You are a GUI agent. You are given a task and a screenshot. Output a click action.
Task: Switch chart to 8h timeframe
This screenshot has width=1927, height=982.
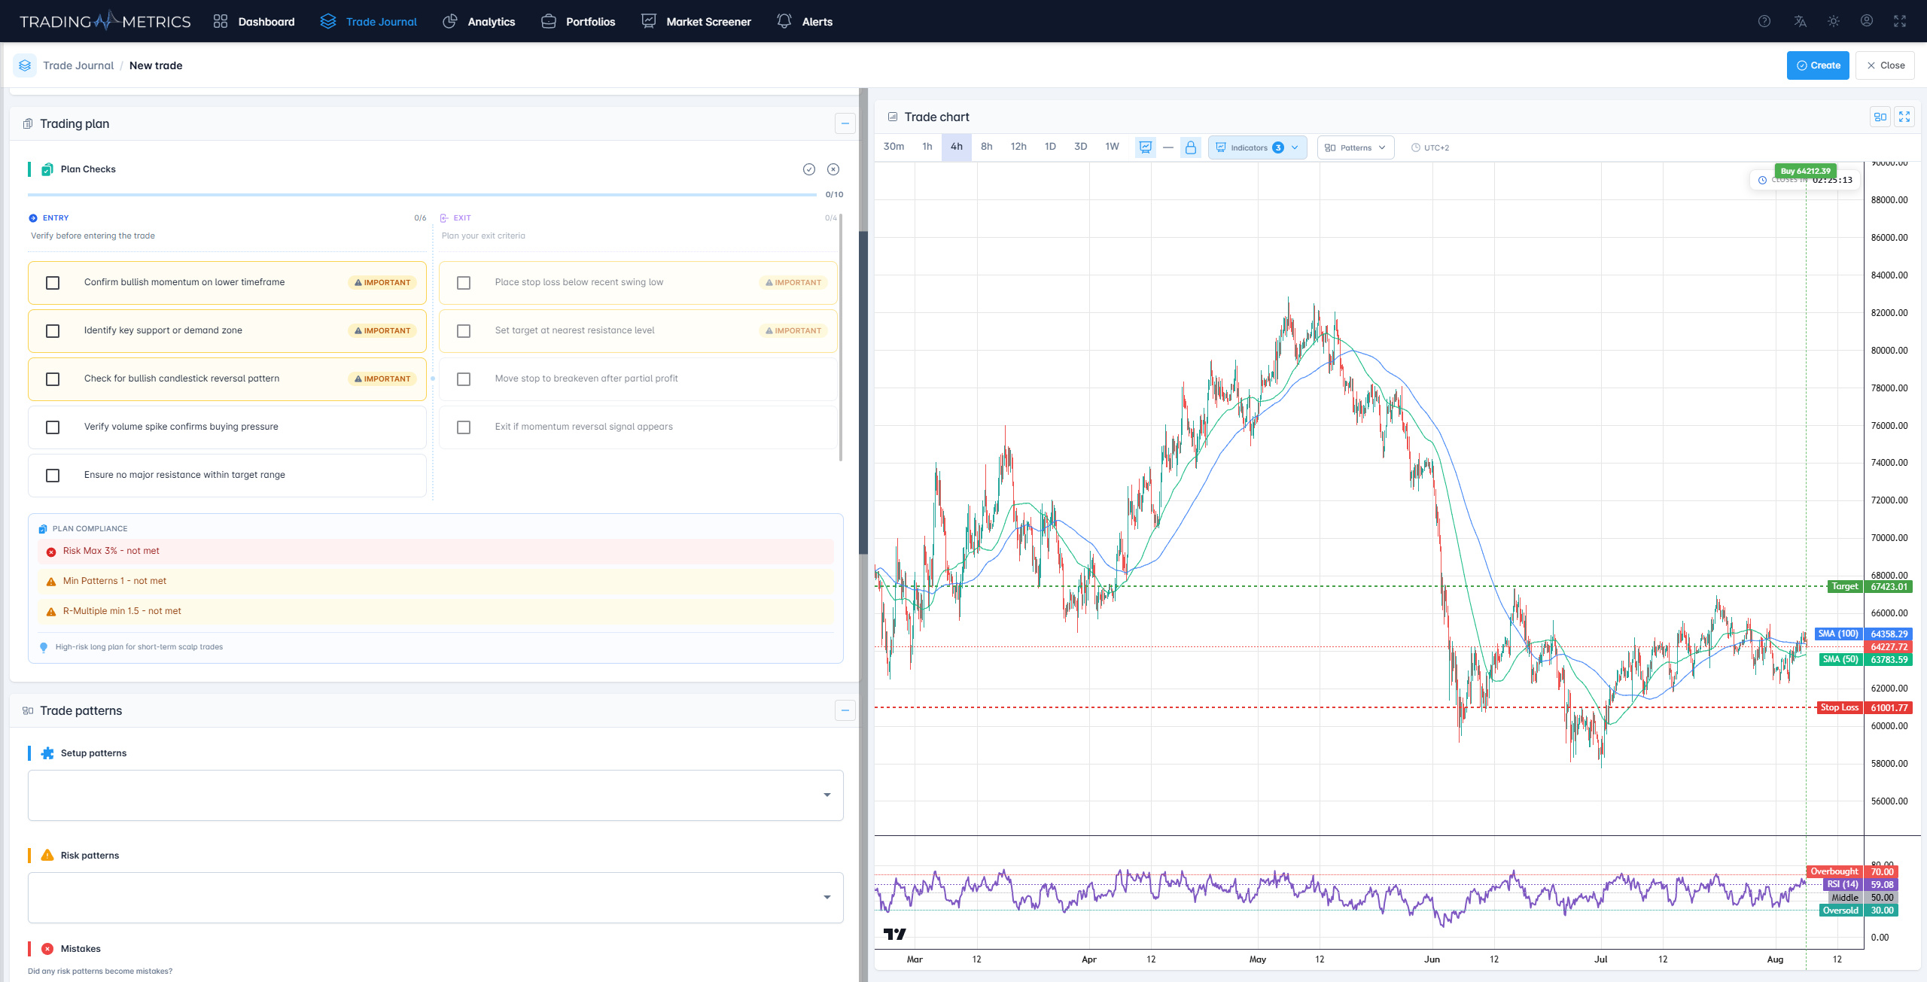click(986, 147)
